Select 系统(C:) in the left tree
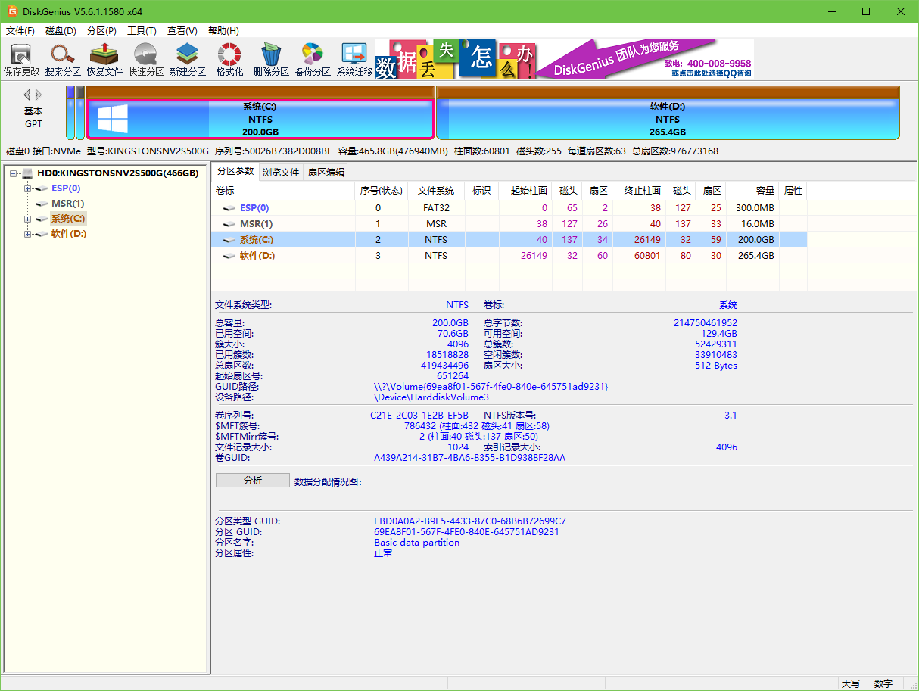This screenshot has height=691, width=919. [x=68, y=219]
